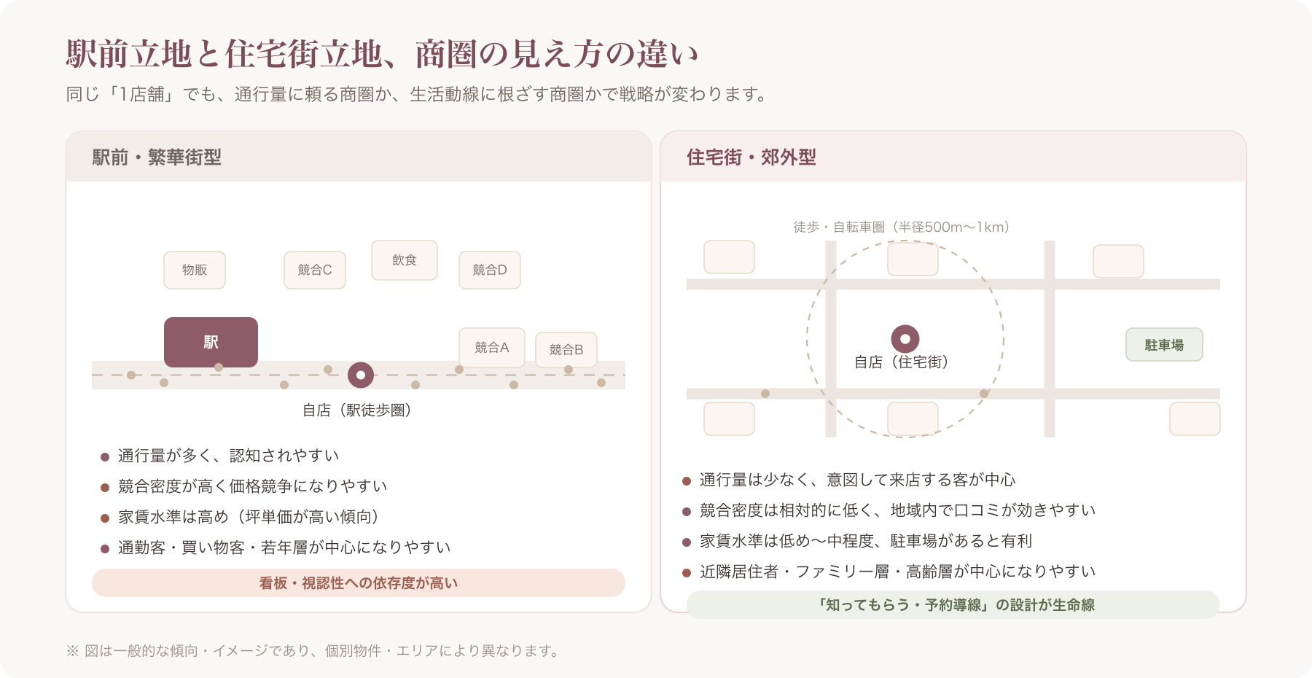The image size is (1312, 678).
Task: Click bullet 通行量が多く、認知されやすい
Action: point(220,456)
